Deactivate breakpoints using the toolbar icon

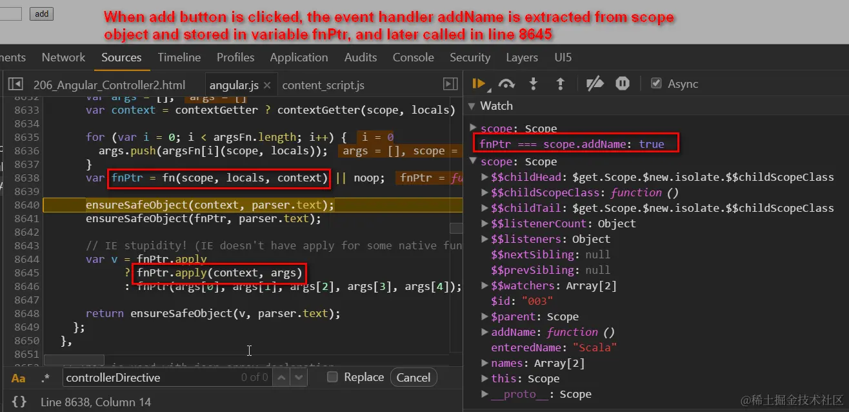595,83
